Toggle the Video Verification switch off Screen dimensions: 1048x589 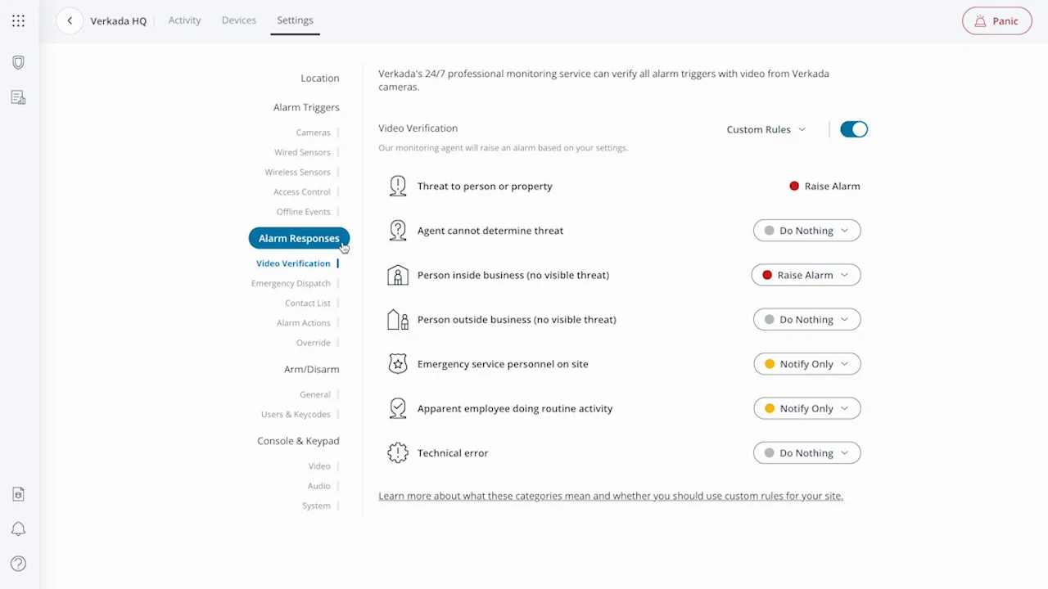tap(854, 129)
